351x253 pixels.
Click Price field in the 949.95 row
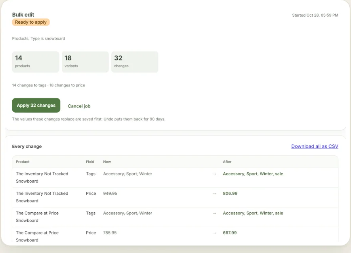[91, 193]
